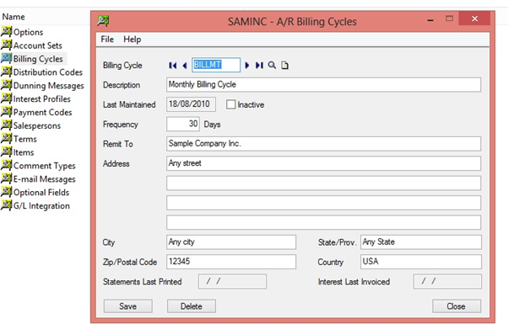Minimize the A/R Billing Cycles window
Image resolution: width=508 pixels, height=324 pixels.
point(430,19)
